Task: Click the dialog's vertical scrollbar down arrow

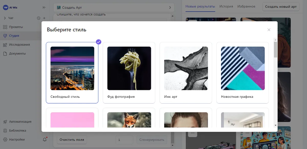Action: pos(275,125)
